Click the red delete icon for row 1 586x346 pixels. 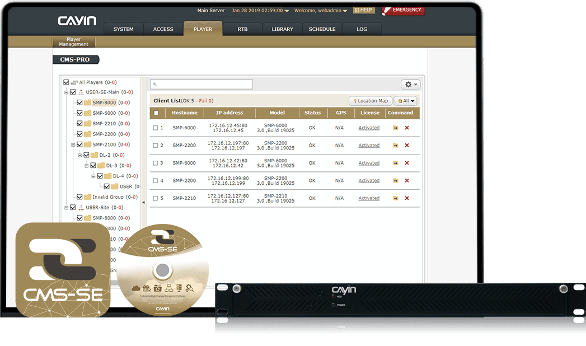coord(407,128)
